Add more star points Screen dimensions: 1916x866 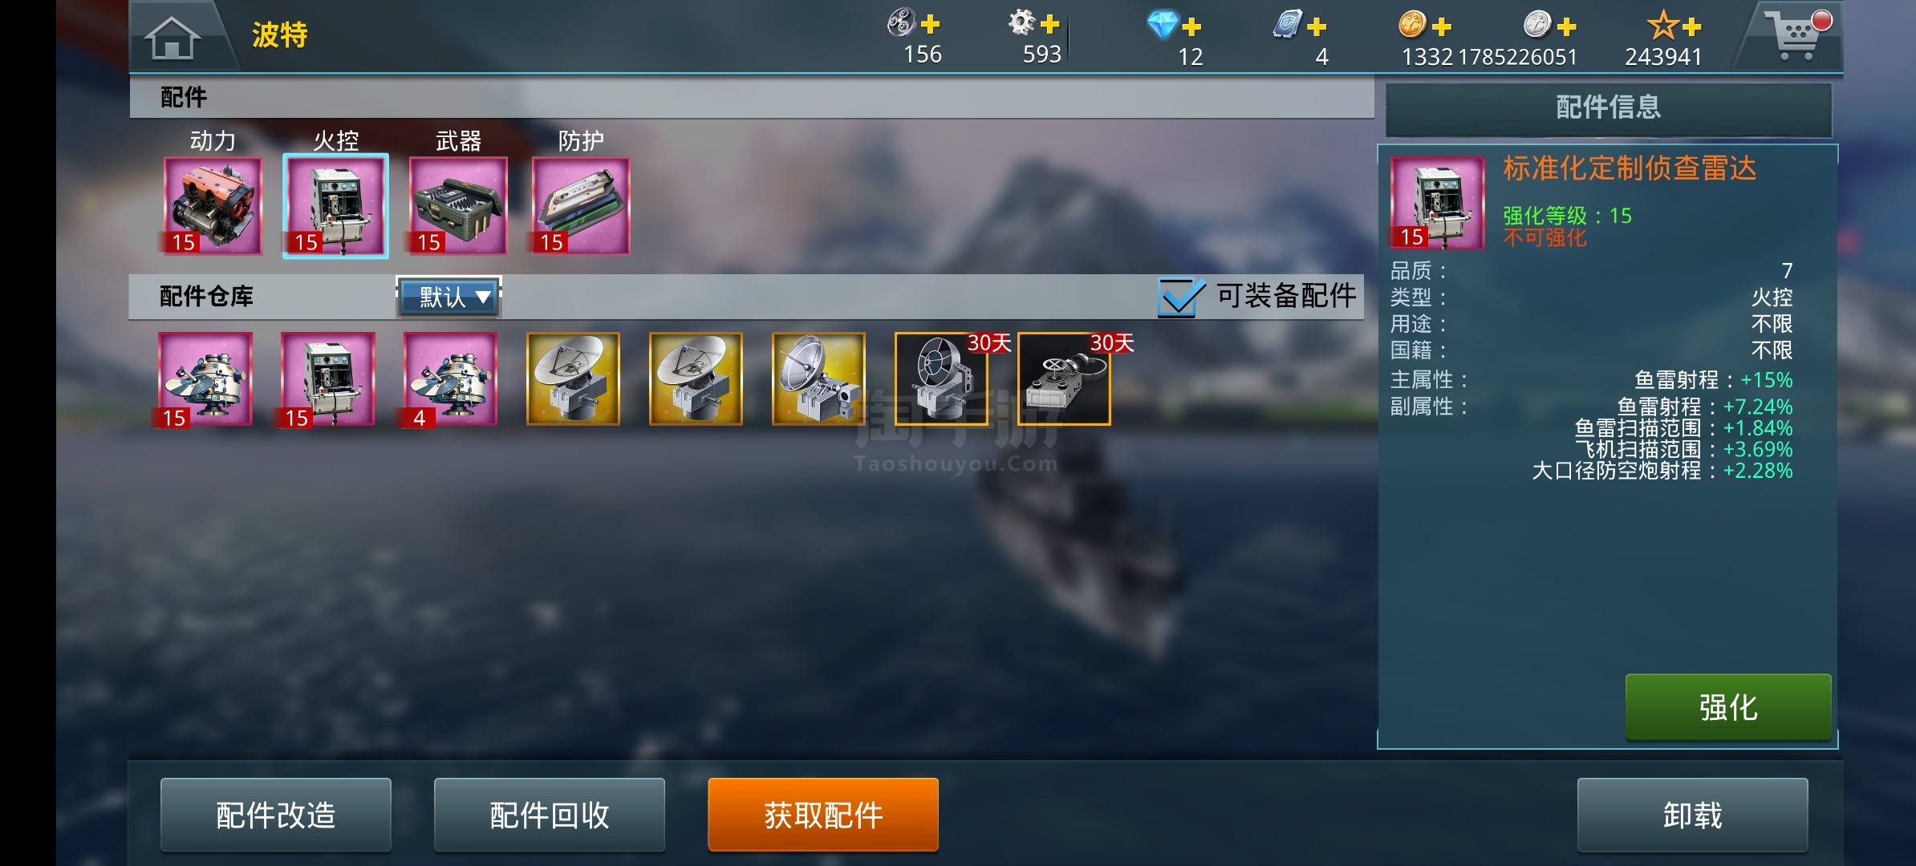(1692, 26)
